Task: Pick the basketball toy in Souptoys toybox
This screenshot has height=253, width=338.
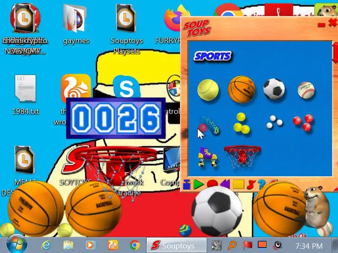Action: click(x=242, y=89)
